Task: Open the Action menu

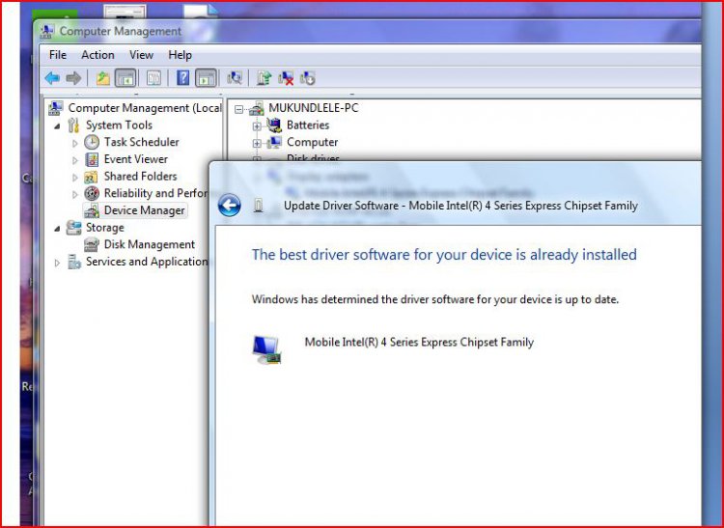Action: [x=97, y=55]
